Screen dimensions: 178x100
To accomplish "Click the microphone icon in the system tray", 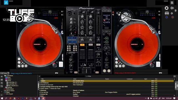I will pyautogui.click(x=148, y=98).
